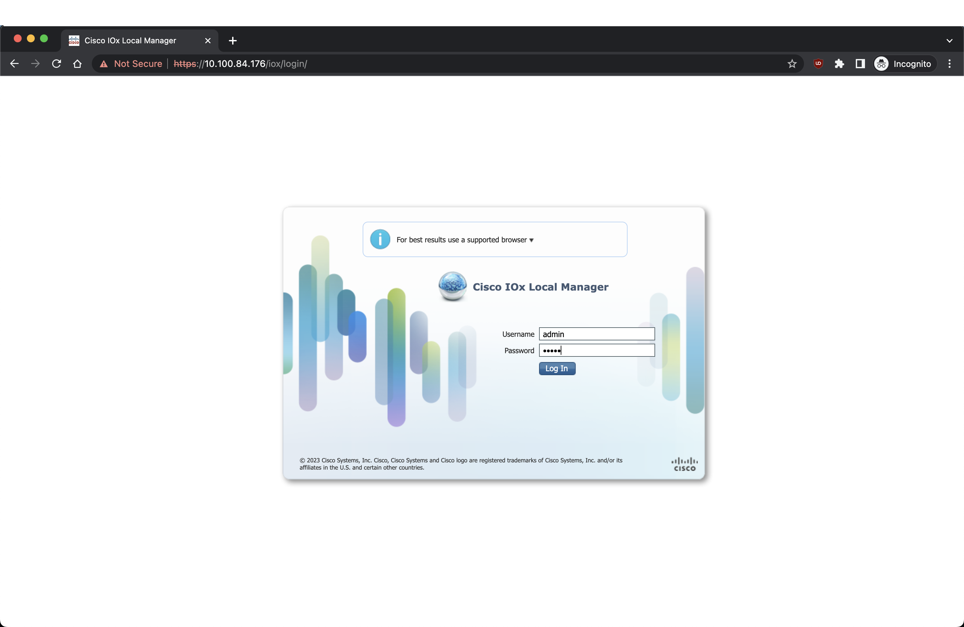Go to the browser home page

point(77,64)
